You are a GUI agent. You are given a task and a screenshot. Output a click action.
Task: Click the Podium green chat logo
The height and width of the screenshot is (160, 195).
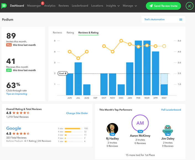tap(4, 6)
